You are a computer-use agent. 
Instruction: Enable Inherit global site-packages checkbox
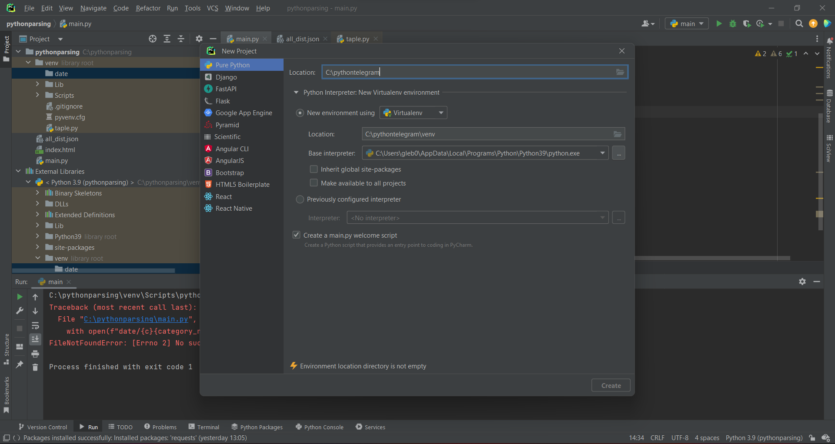tap(314, 169)
